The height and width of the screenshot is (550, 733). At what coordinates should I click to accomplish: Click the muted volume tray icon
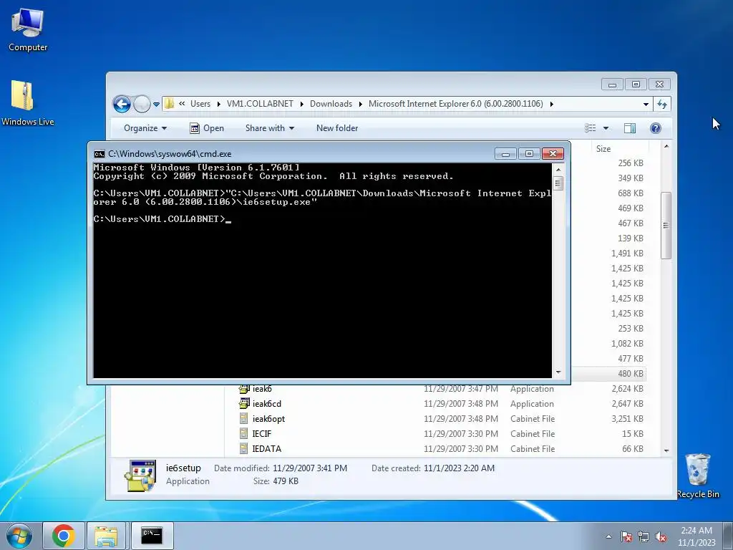coord(661,536)
